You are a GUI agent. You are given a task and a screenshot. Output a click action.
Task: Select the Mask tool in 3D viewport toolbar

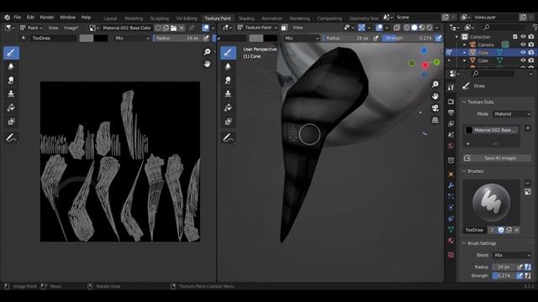(228, 122)
